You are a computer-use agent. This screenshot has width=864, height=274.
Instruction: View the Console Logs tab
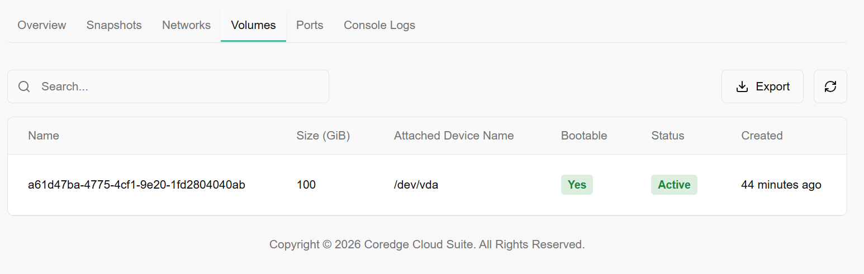point(379,25)
